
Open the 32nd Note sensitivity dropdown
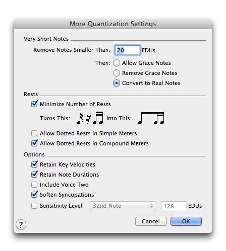[x=123, y=206]
